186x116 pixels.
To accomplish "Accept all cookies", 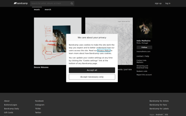I will point(92,70).
